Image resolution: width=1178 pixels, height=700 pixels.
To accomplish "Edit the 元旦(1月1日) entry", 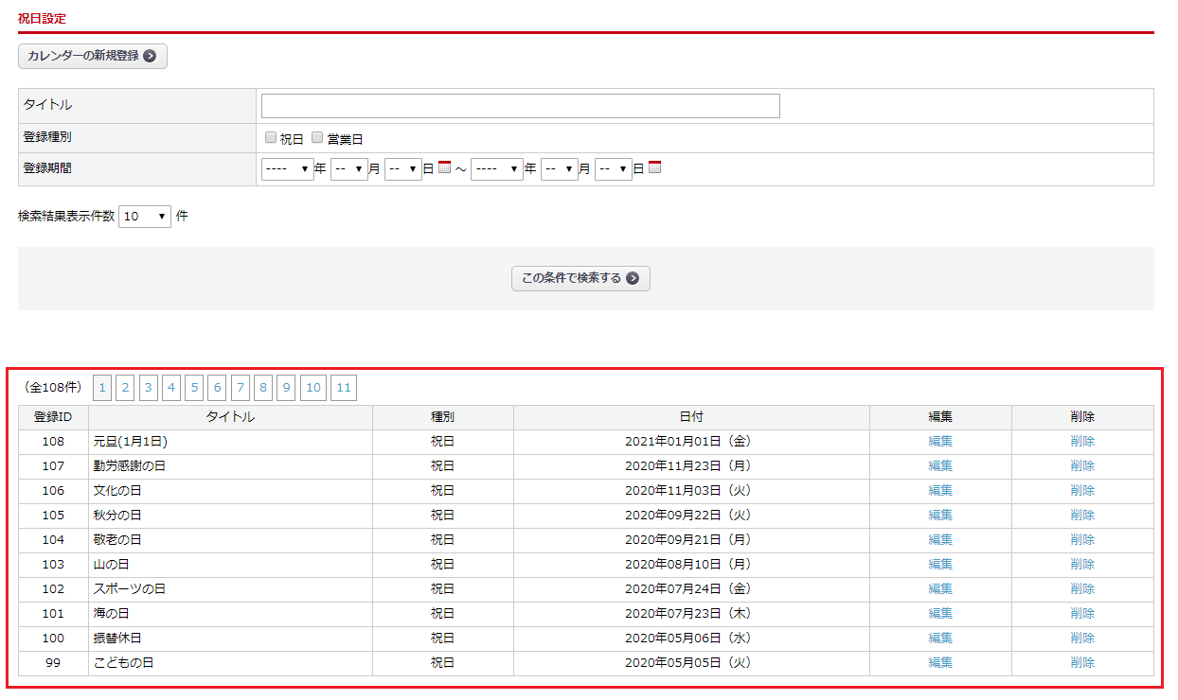I will coord(940,442).
